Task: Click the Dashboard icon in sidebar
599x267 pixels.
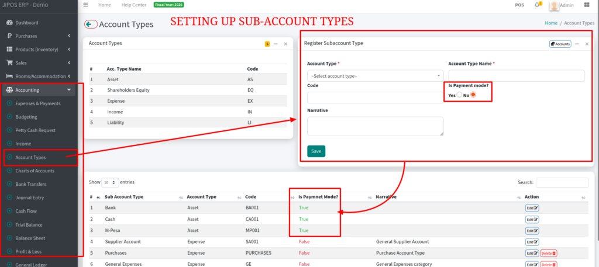Action: click(x=9, y=23)
